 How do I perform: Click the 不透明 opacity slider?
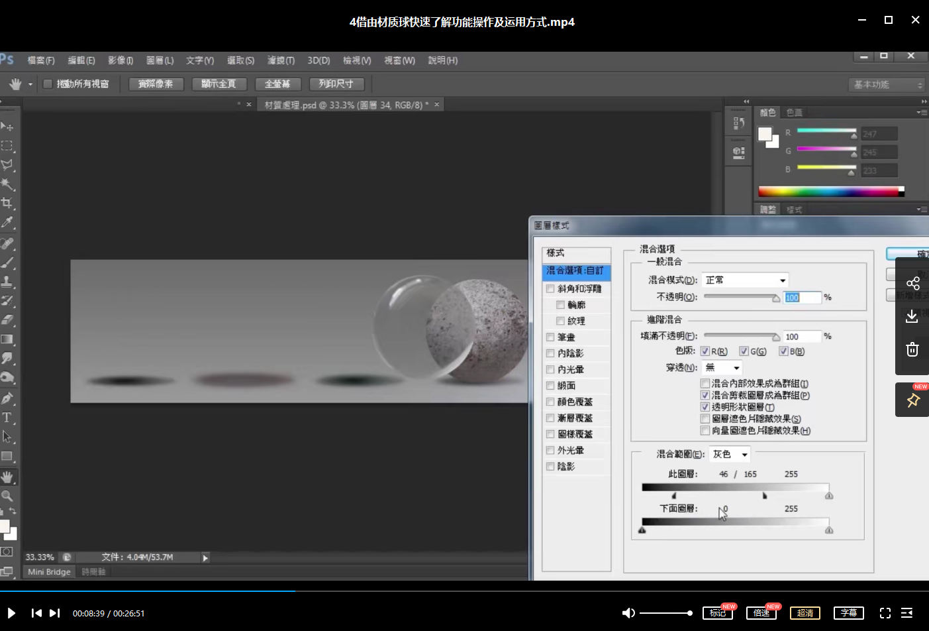(742, 297)
